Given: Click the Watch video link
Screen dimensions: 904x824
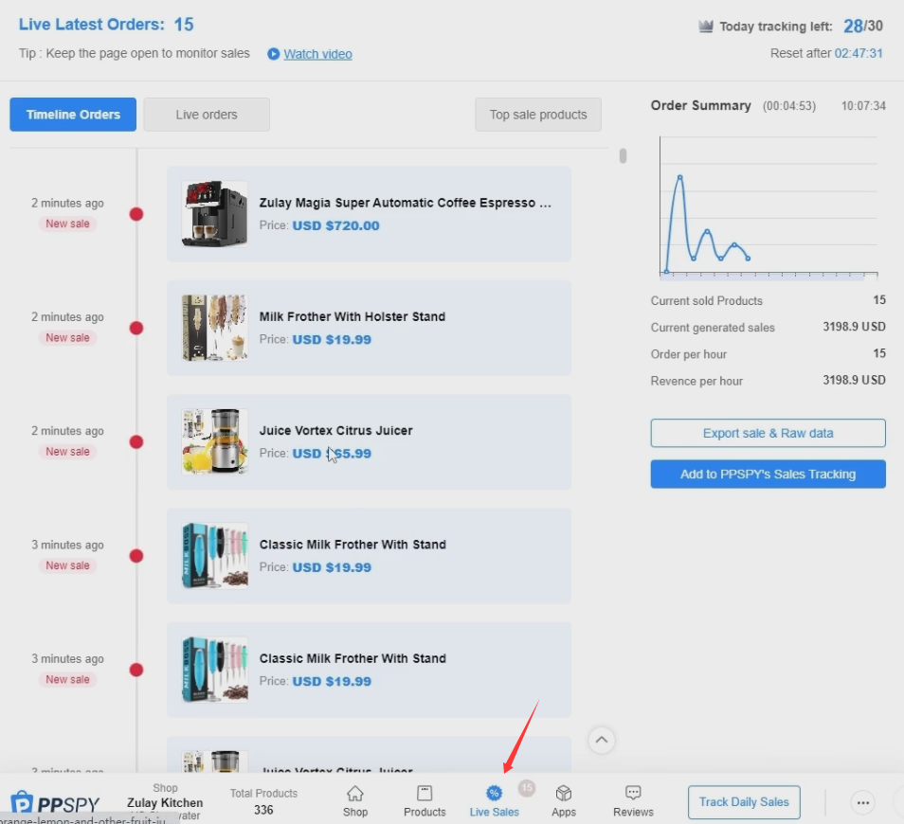Looking at the screenshot, I should (317, 54).
